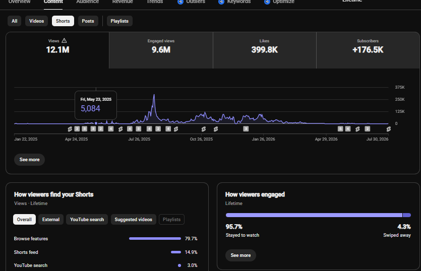Click the vidIQ icon next to Keywords
This screenshot has width=421, height=271.
(221, 2)
